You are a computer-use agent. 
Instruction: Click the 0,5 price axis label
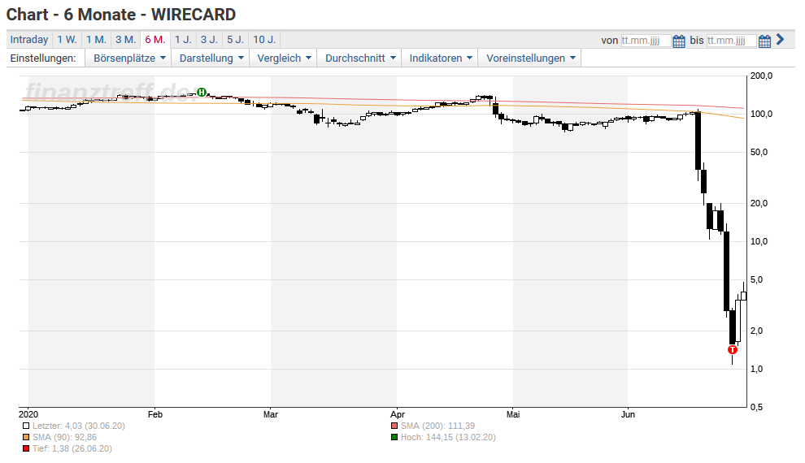tap(757, 407)
